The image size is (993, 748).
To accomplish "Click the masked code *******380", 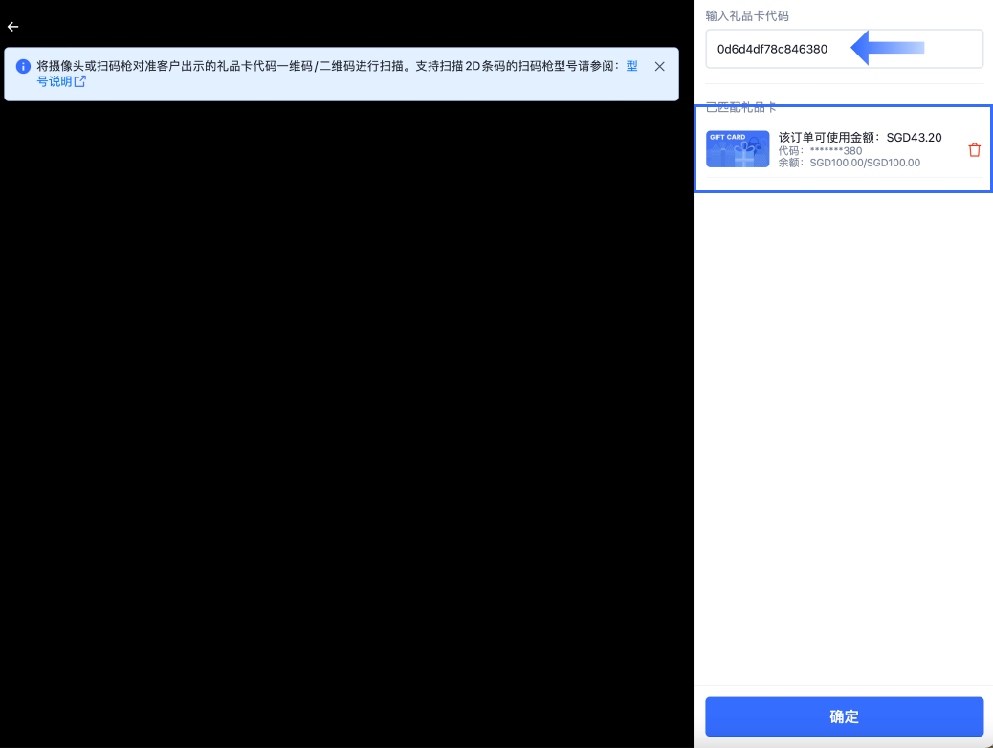I will pos(836,151).
